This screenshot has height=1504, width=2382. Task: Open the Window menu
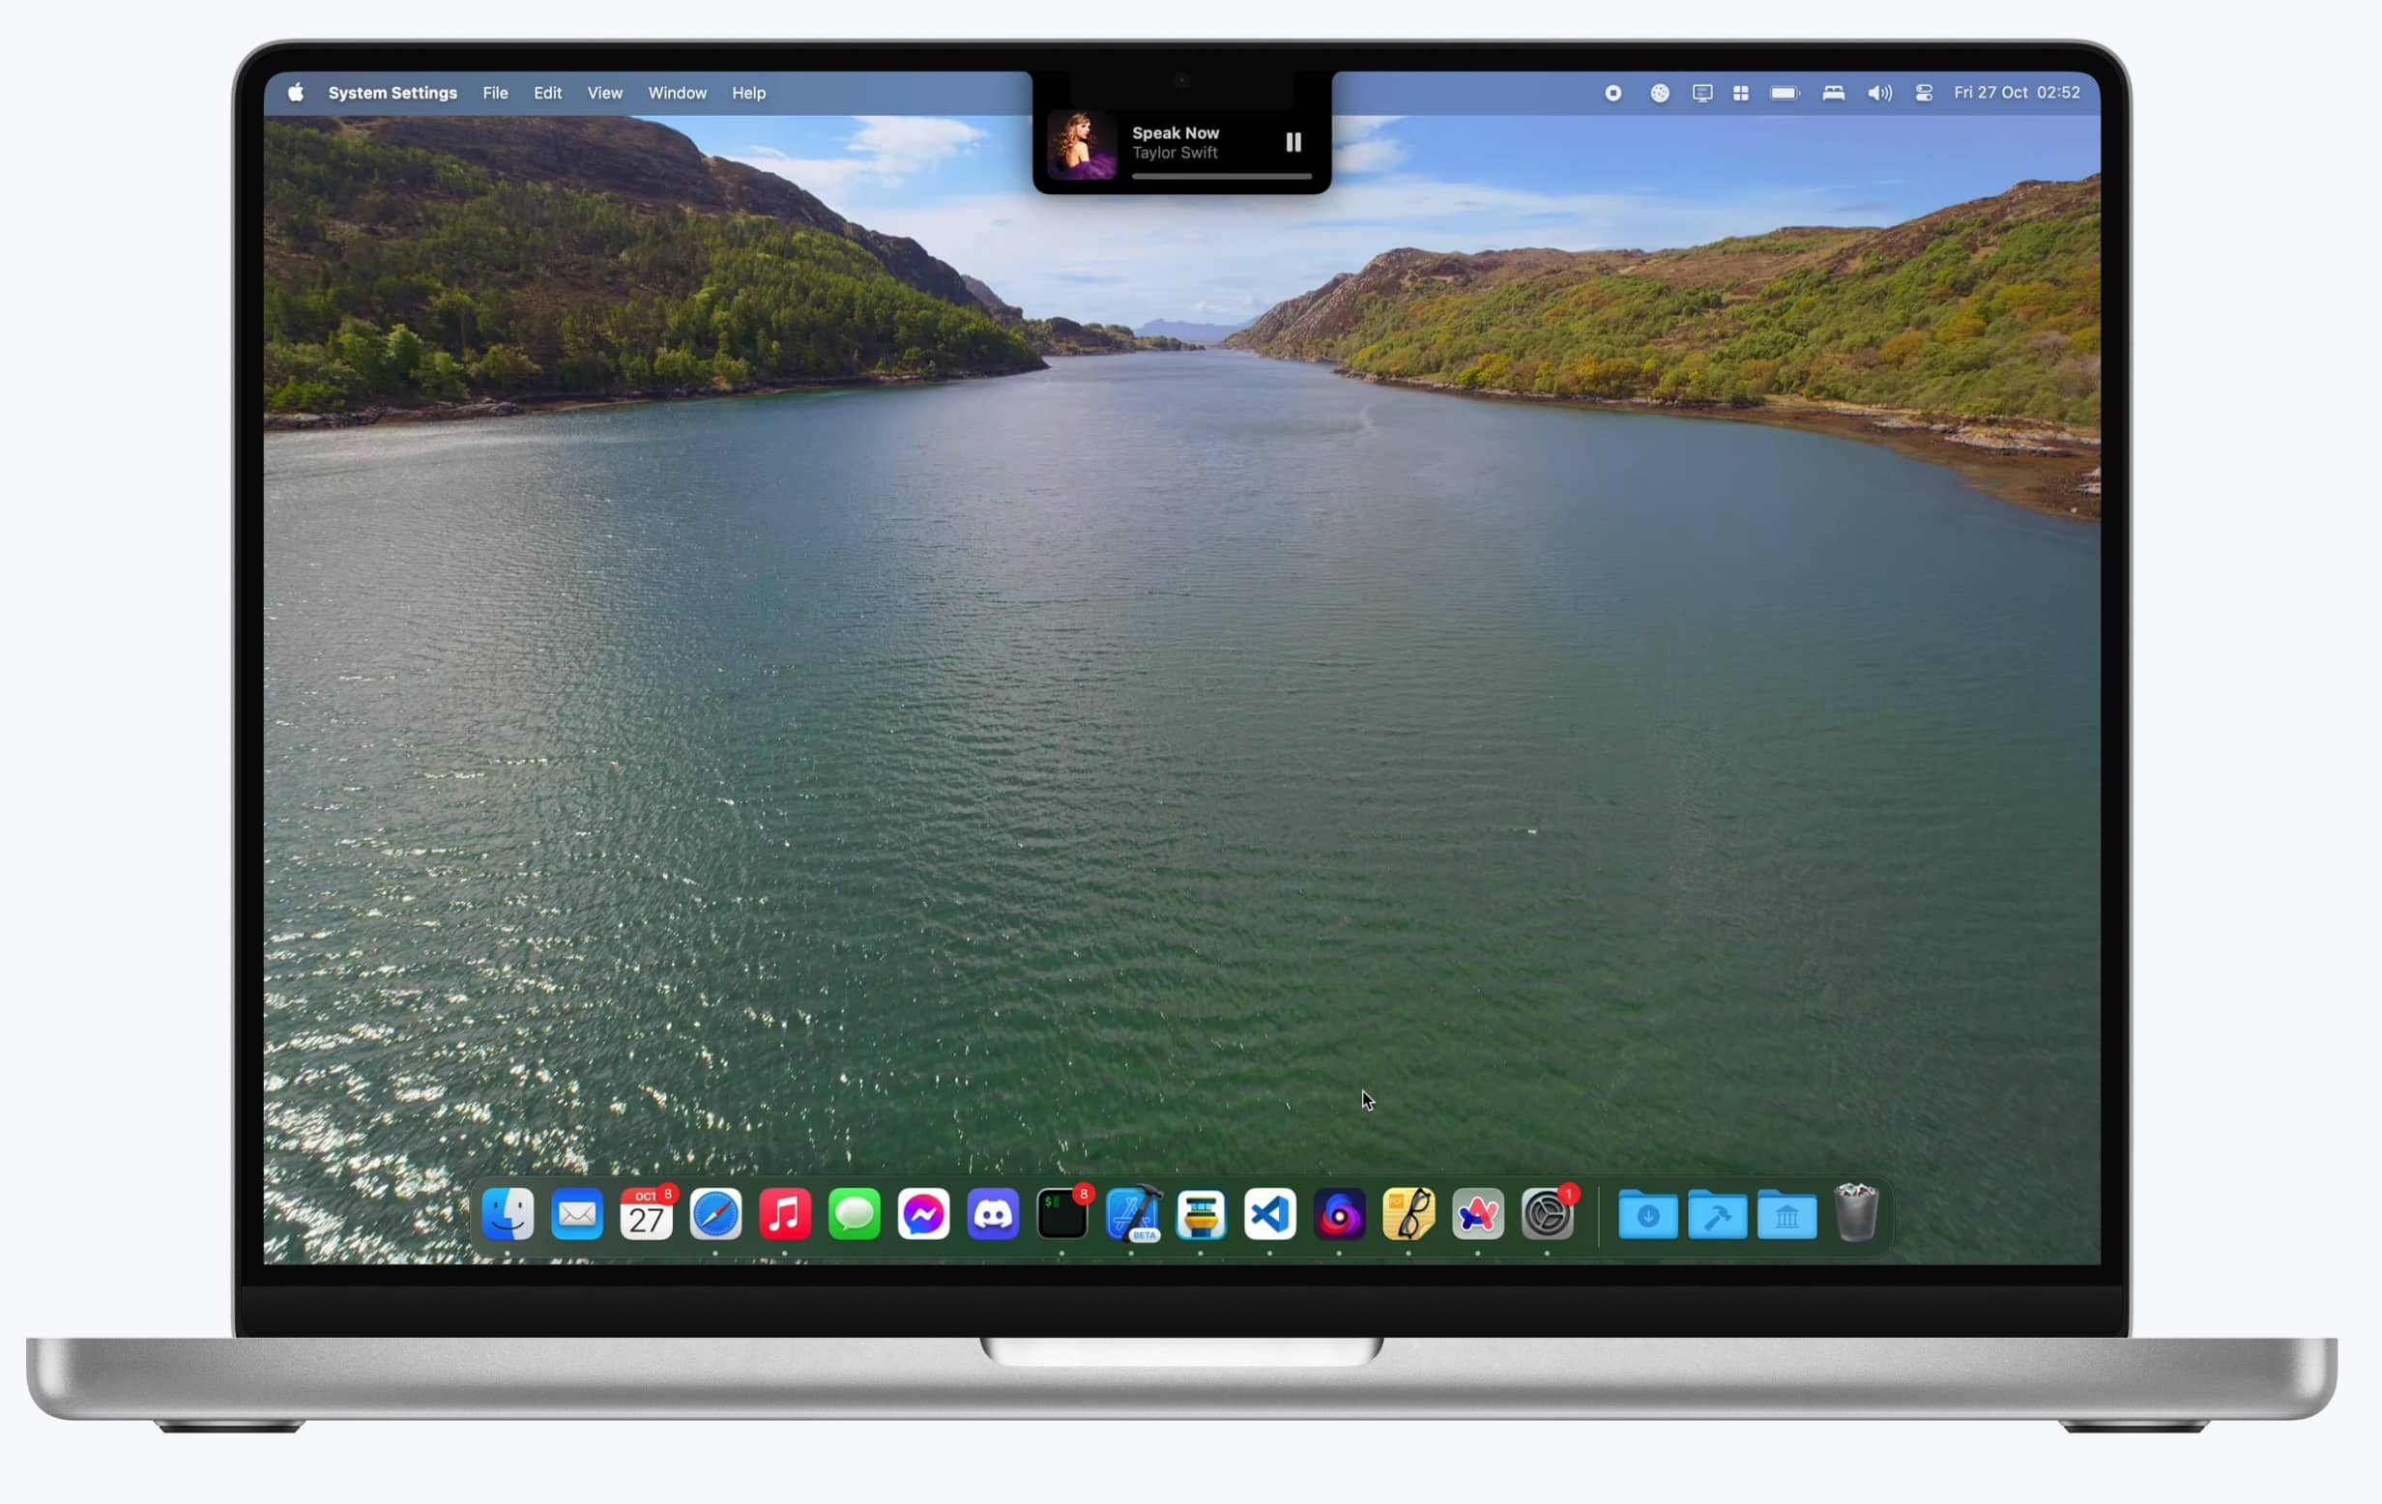pos(677,93)
